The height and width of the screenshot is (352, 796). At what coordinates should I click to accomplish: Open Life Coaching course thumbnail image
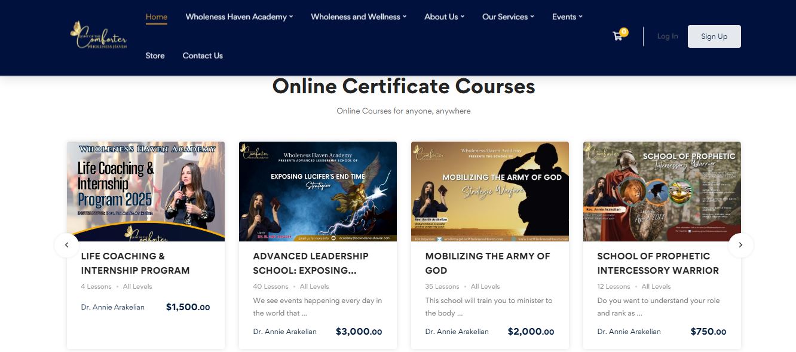pos(146,191)
